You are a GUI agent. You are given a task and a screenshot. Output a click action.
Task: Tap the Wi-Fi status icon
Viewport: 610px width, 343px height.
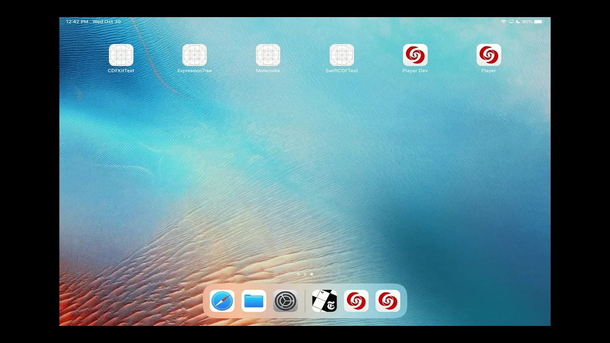pos(503,22)
